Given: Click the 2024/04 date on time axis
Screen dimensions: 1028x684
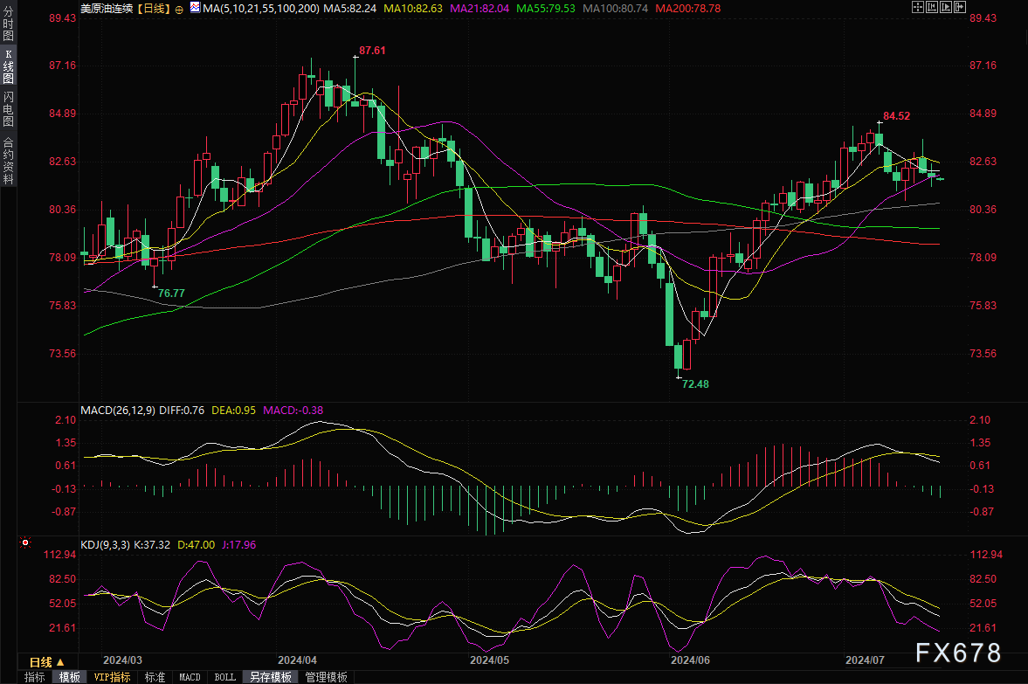Looking at the screenshot, I should [x=297, y=660].
